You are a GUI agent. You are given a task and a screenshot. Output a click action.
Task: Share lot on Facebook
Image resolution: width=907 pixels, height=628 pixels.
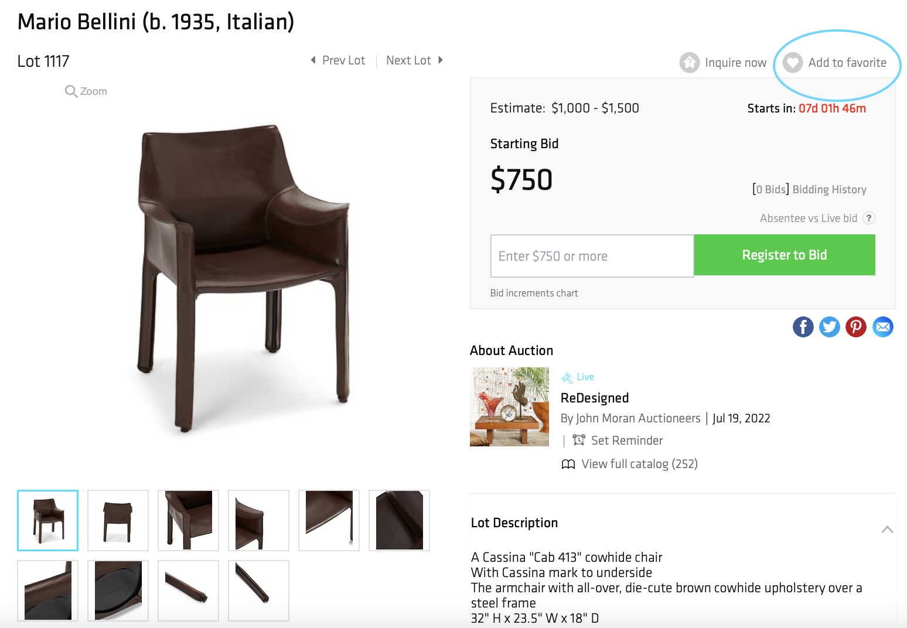[803, 327]
